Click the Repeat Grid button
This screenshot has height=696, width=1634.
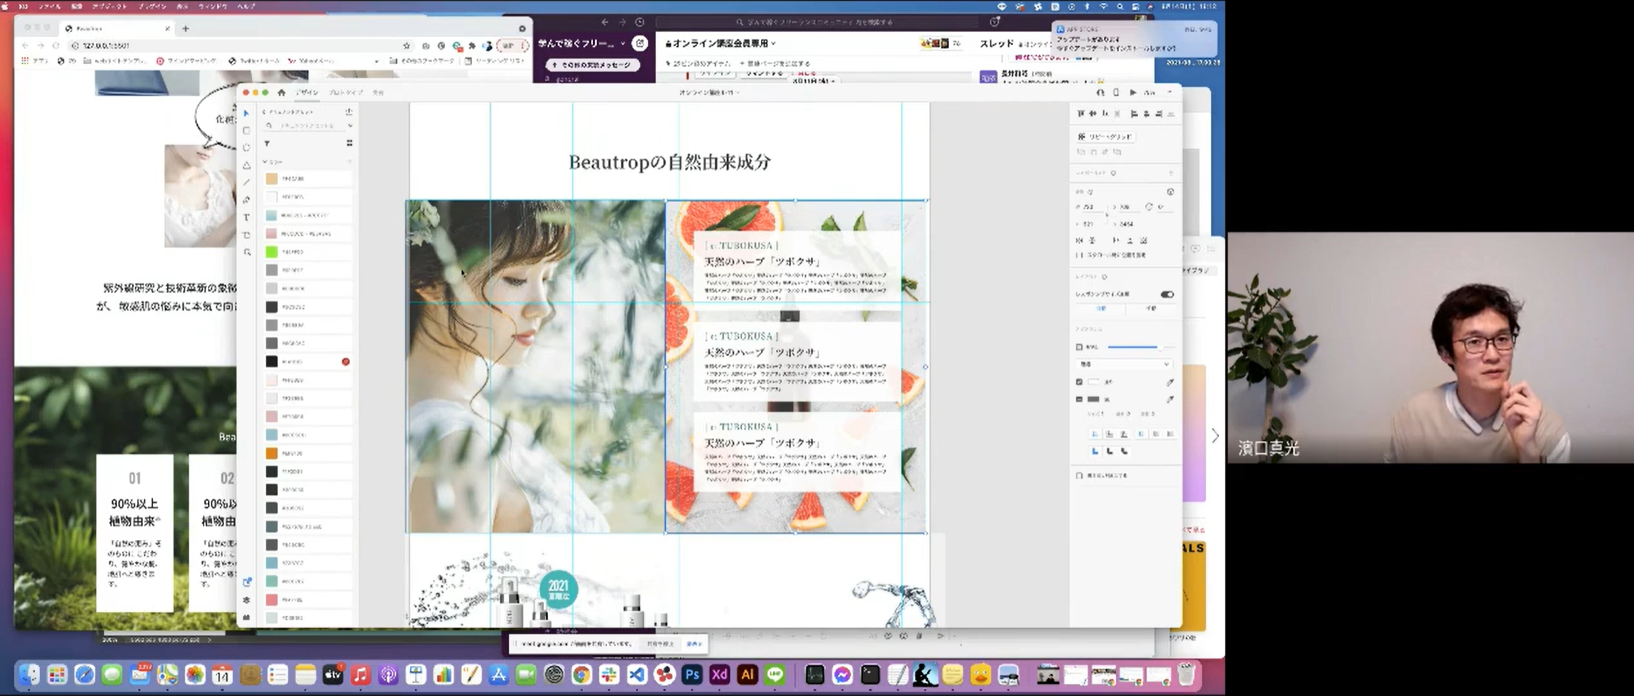pos(1105,136)
